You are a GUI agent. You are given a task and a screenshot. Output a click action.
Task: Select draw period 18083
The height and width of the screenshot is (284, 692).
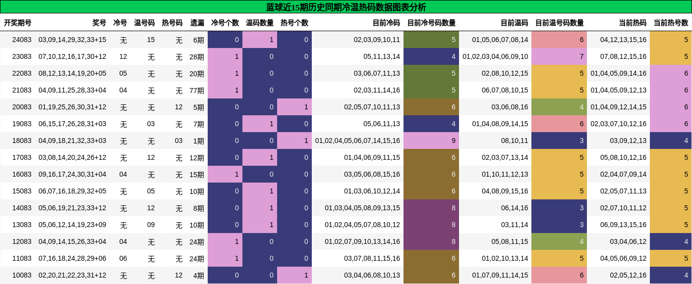(x=22, y=141)
